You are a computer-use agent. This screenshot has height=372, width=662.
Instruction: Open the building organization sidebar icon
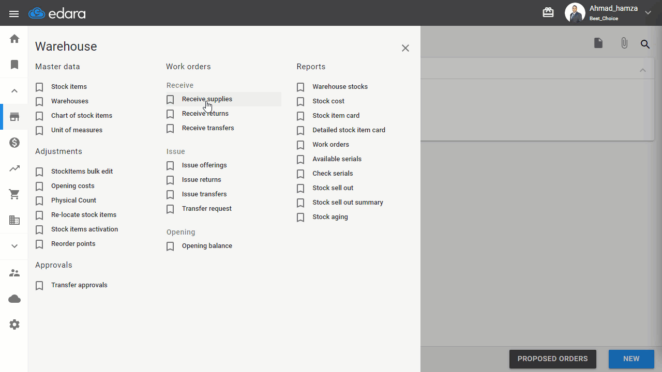[x=14, y=220]
